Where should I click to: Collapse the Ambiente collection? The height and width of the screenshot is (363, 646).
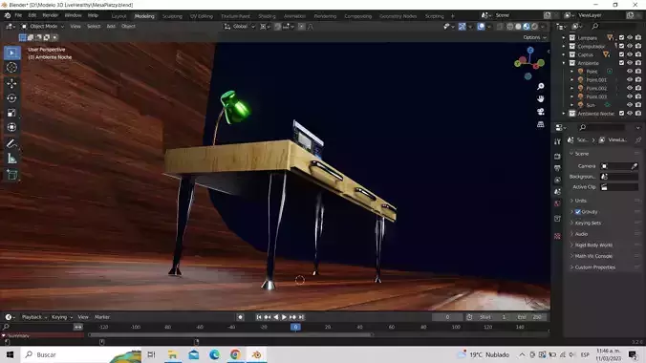point(564,63)
